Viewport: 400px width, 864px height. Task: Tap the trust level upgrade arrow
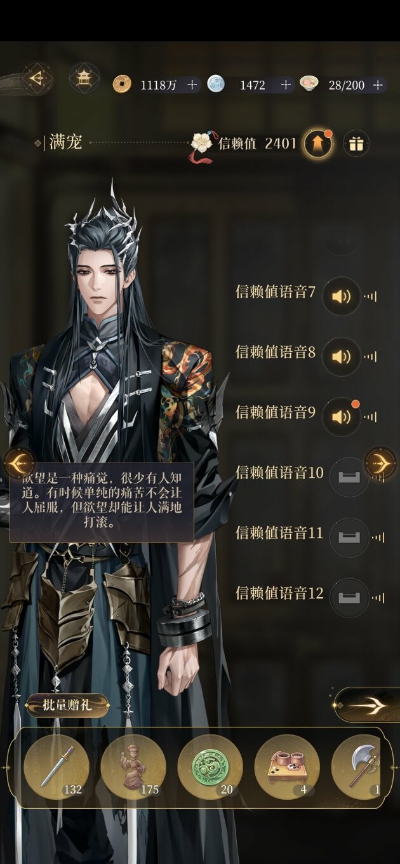317,144
